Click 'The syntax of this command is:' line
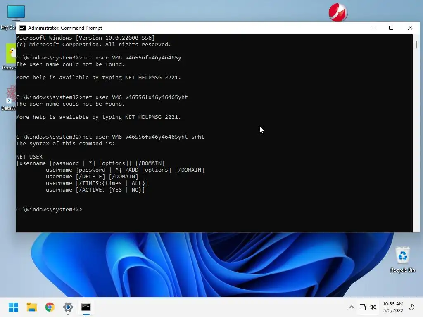The height and width of the screenshot is (317, 423). [66, 143]
